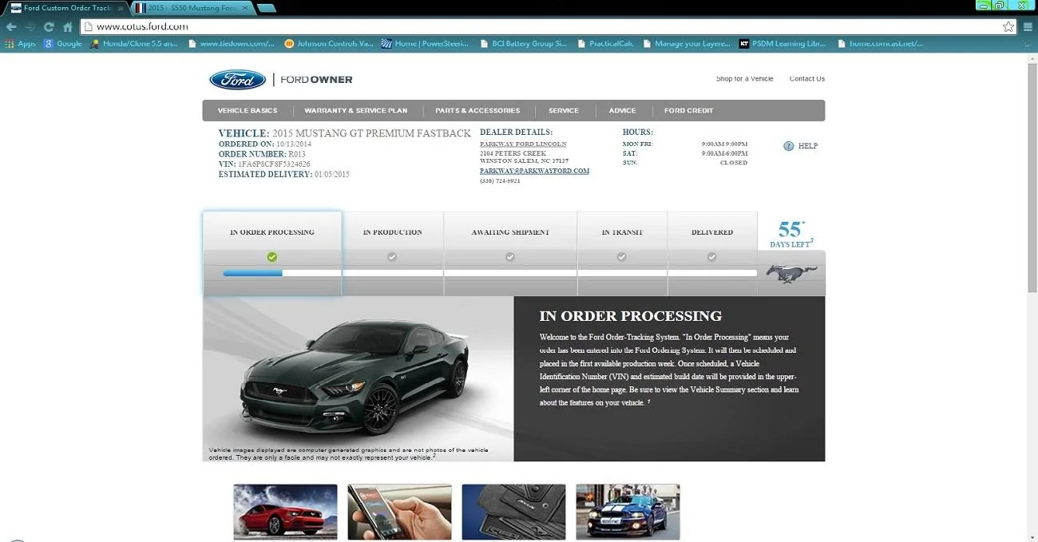
Task: Click the 55 days left counter
Action: point(791,234)
